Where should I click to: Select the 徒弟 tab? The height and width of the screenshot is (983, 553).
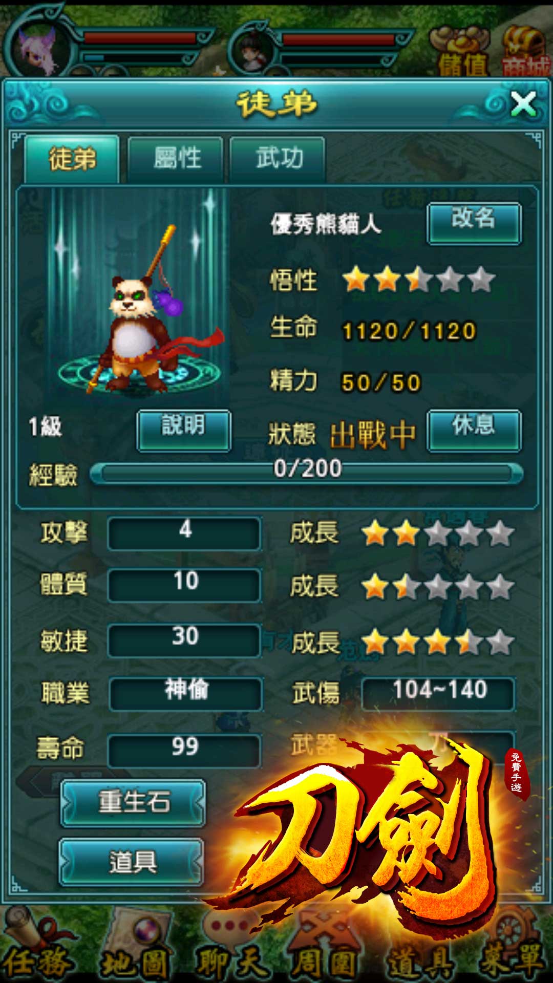point(72,159)
